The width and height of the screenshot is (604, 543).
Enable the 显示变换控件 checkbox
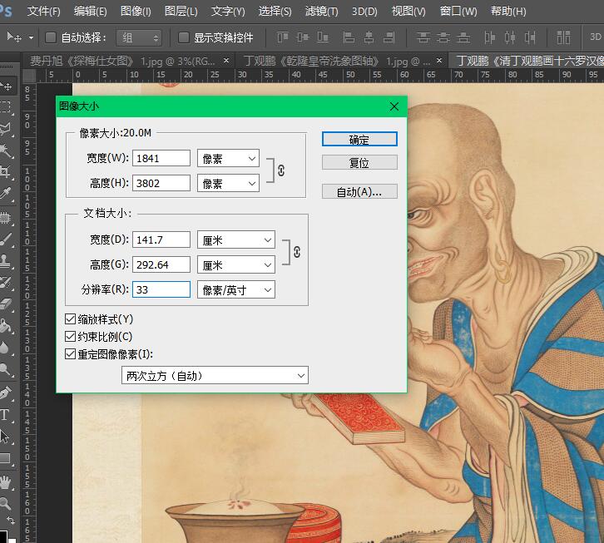[x=184, y=37]
